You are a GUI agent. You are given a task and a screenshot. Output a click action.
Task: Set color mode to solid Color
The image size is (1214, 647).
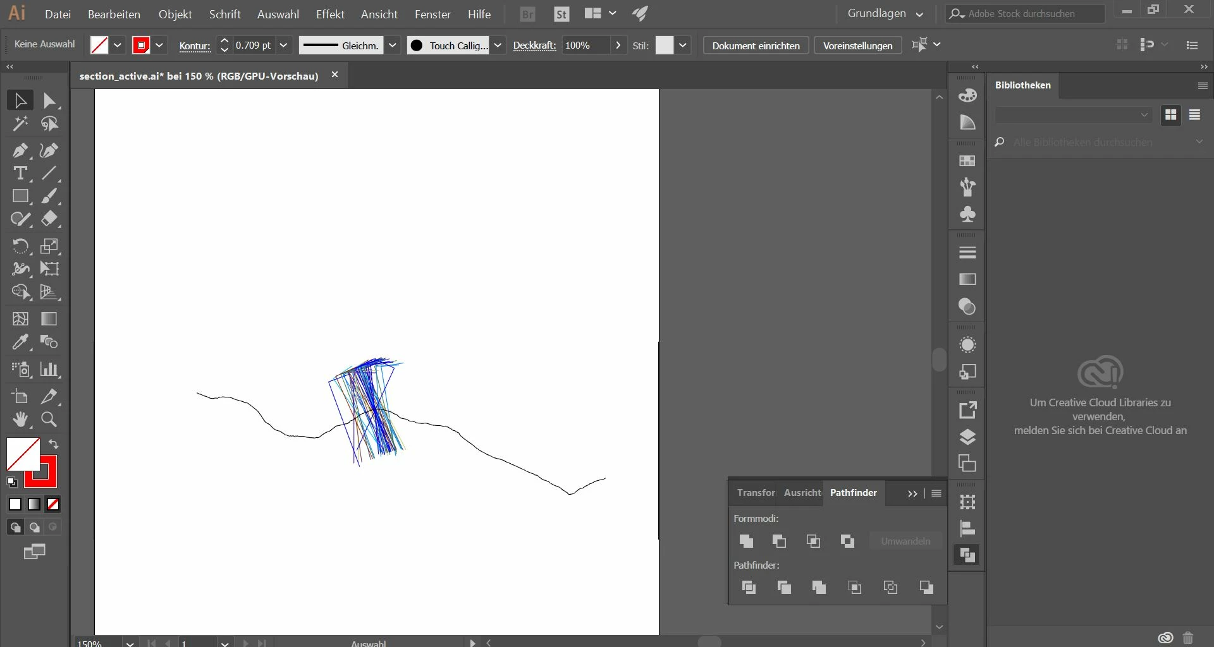pyautogui.click(x=15, y=504)
